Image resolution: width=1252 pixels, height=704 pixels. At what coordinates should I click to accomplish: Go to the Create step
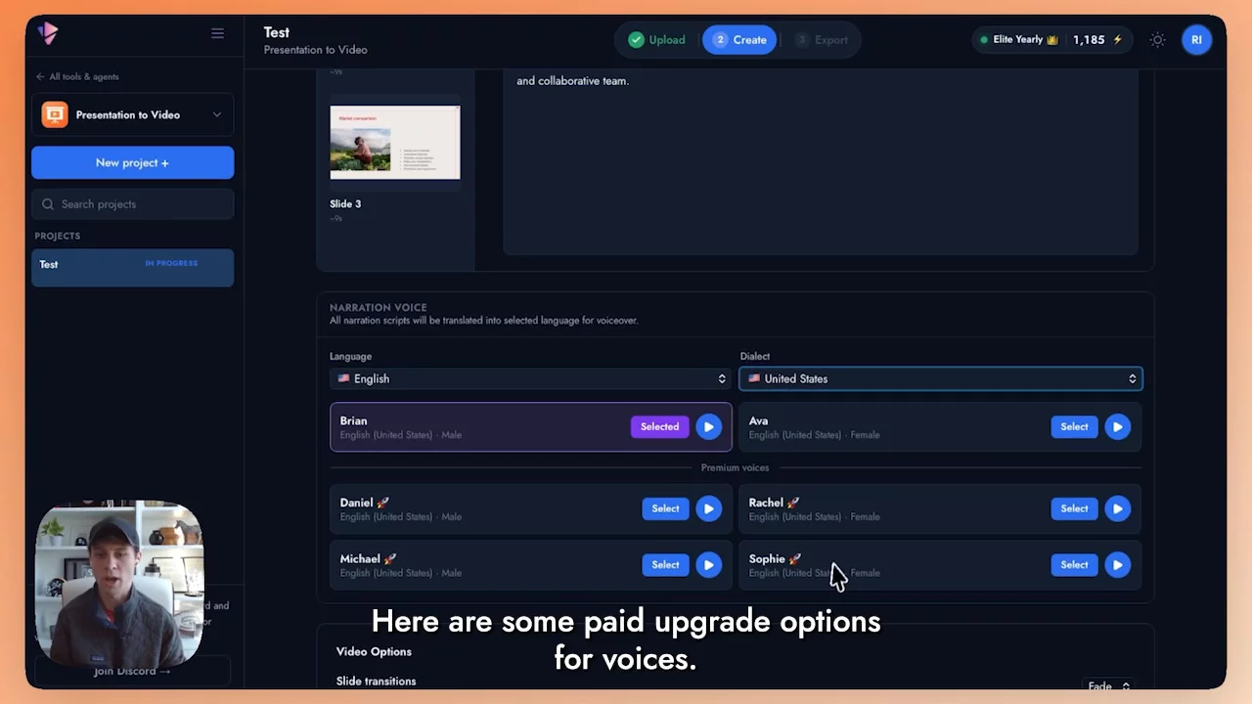point(739,40)
